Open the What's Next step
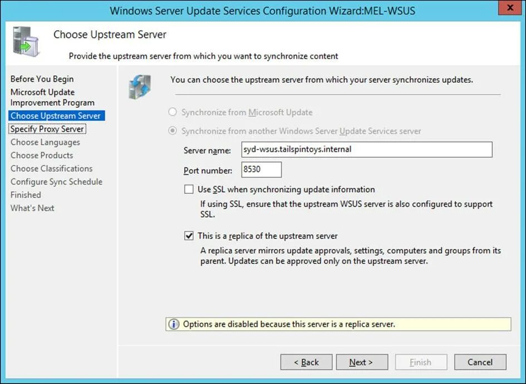 pyautogui.click(x=32, y=208)
